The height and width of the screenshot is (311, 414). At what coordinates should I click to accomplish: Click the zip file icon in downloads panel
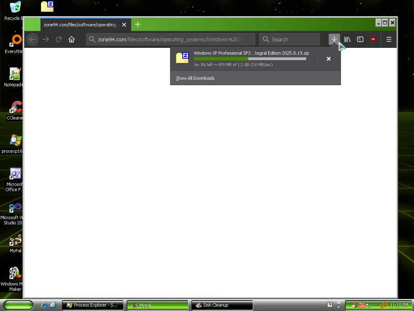[x=182, y=58]
